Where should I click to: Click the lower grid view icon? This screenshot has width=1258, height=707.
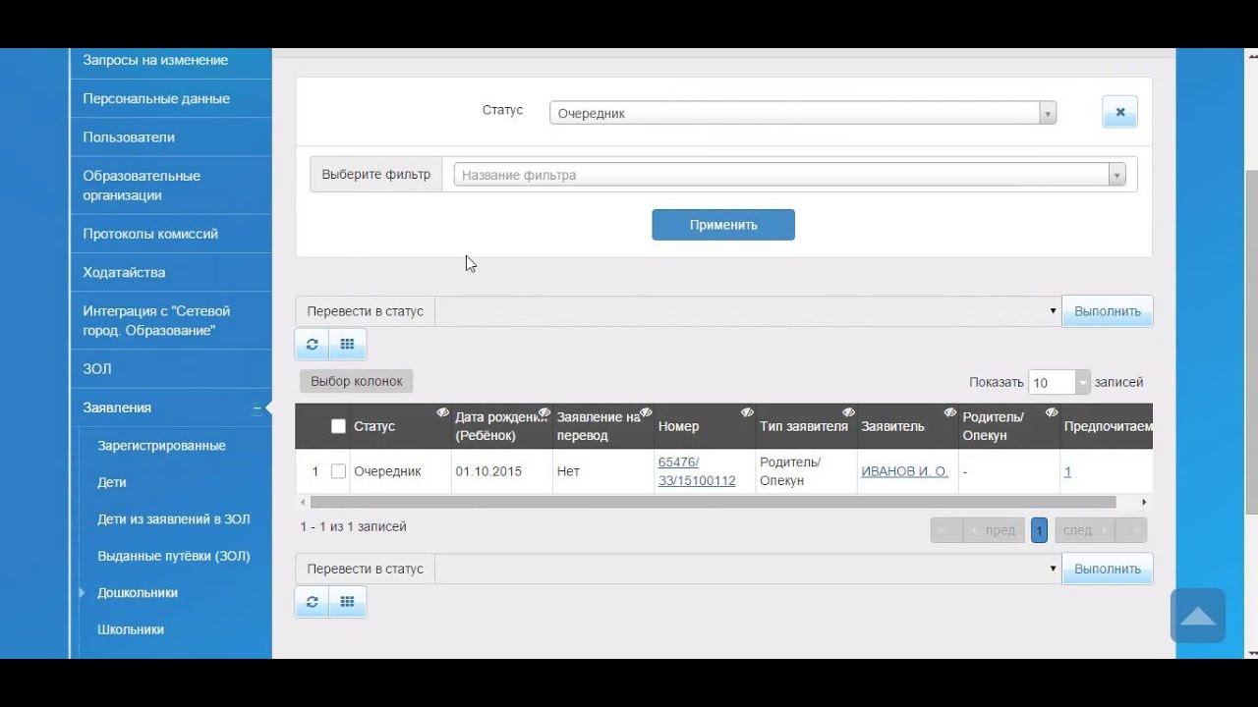coord(347,602)
